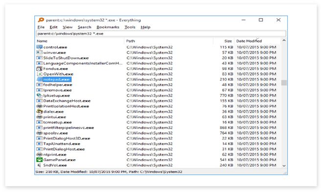Click the GamePanel.exe Xbox icon

point(39,160)
